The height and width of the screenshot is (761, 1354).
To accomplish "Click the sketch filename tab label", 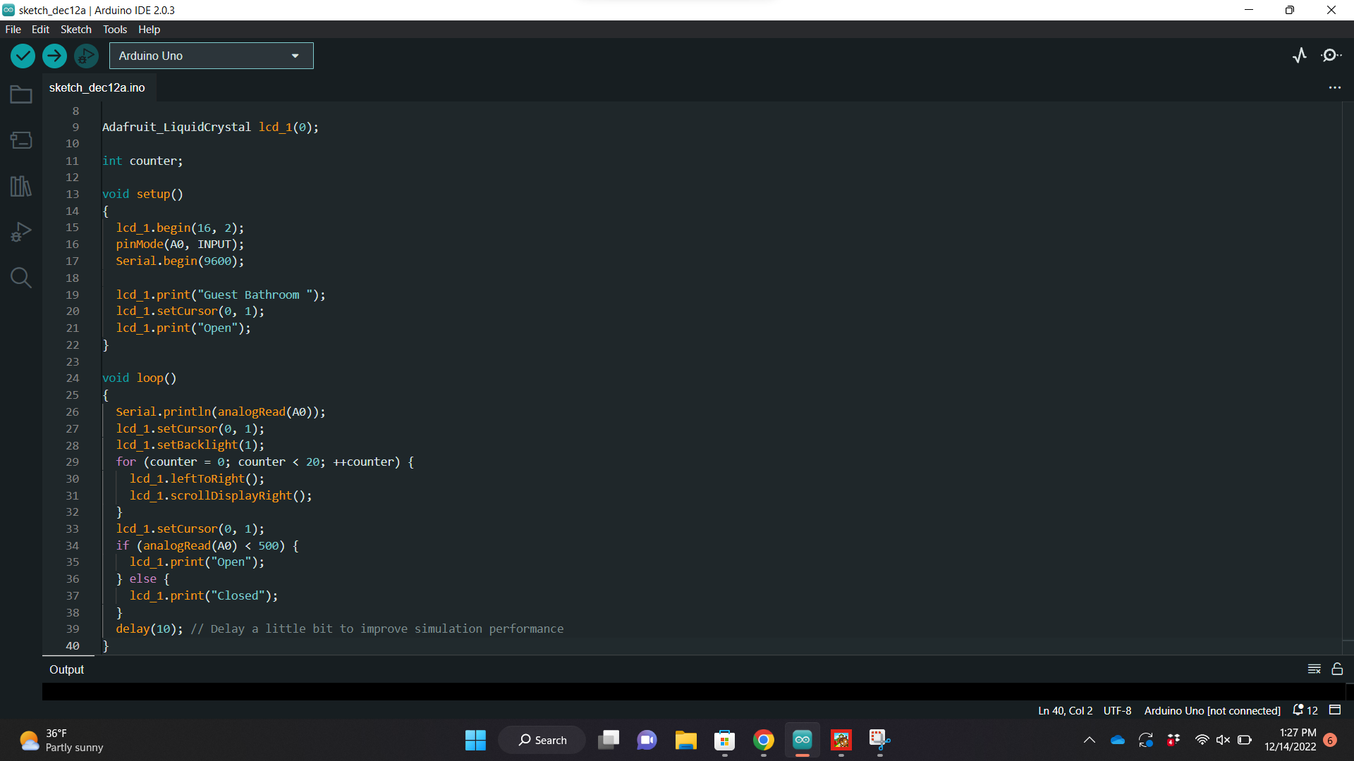I will (x=97, y=87).
